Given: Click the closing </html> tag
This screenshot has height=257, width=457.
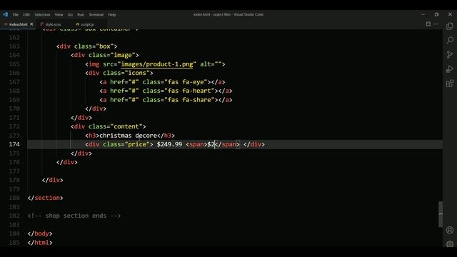Looking at the screenshot, I should click(40, 243).
